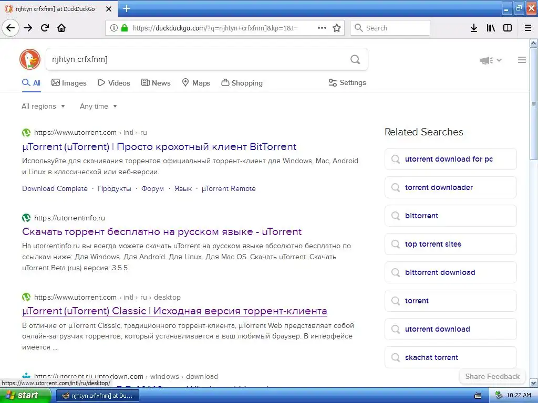
Task: Click the DuckDuckGo duck logo
Action: pos(30,59)
